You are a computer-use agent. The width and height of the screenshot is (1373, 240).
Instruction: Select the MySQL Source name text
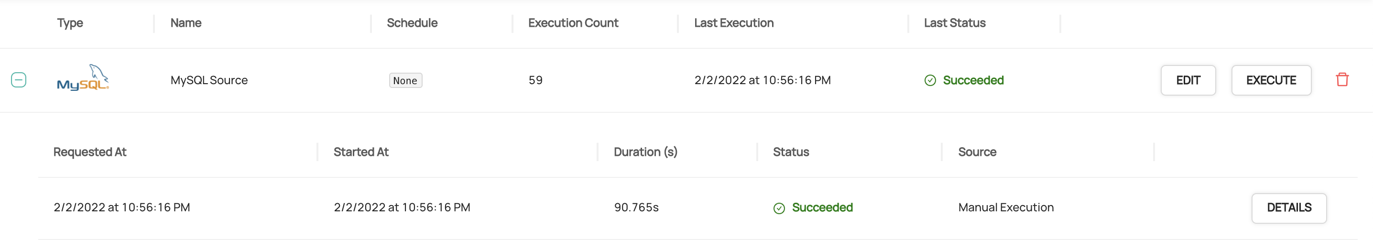coord(209,80)
